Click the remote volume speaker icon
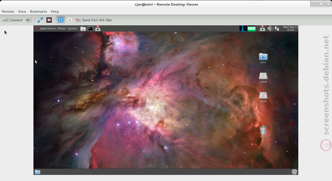This screenshot has height=181, width=332. click(270, 28)
